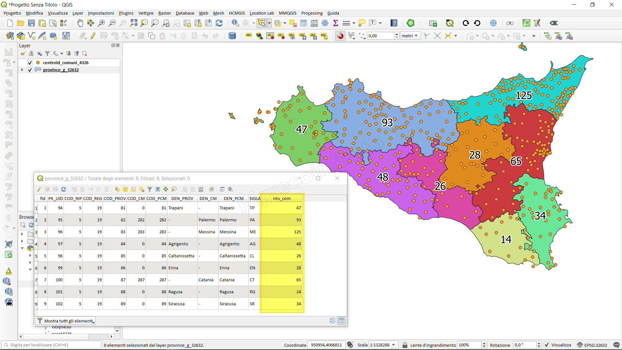Open select features tool dropdown arrow
This screenshot has height=350, width=622.
click(x=270, y=23)
